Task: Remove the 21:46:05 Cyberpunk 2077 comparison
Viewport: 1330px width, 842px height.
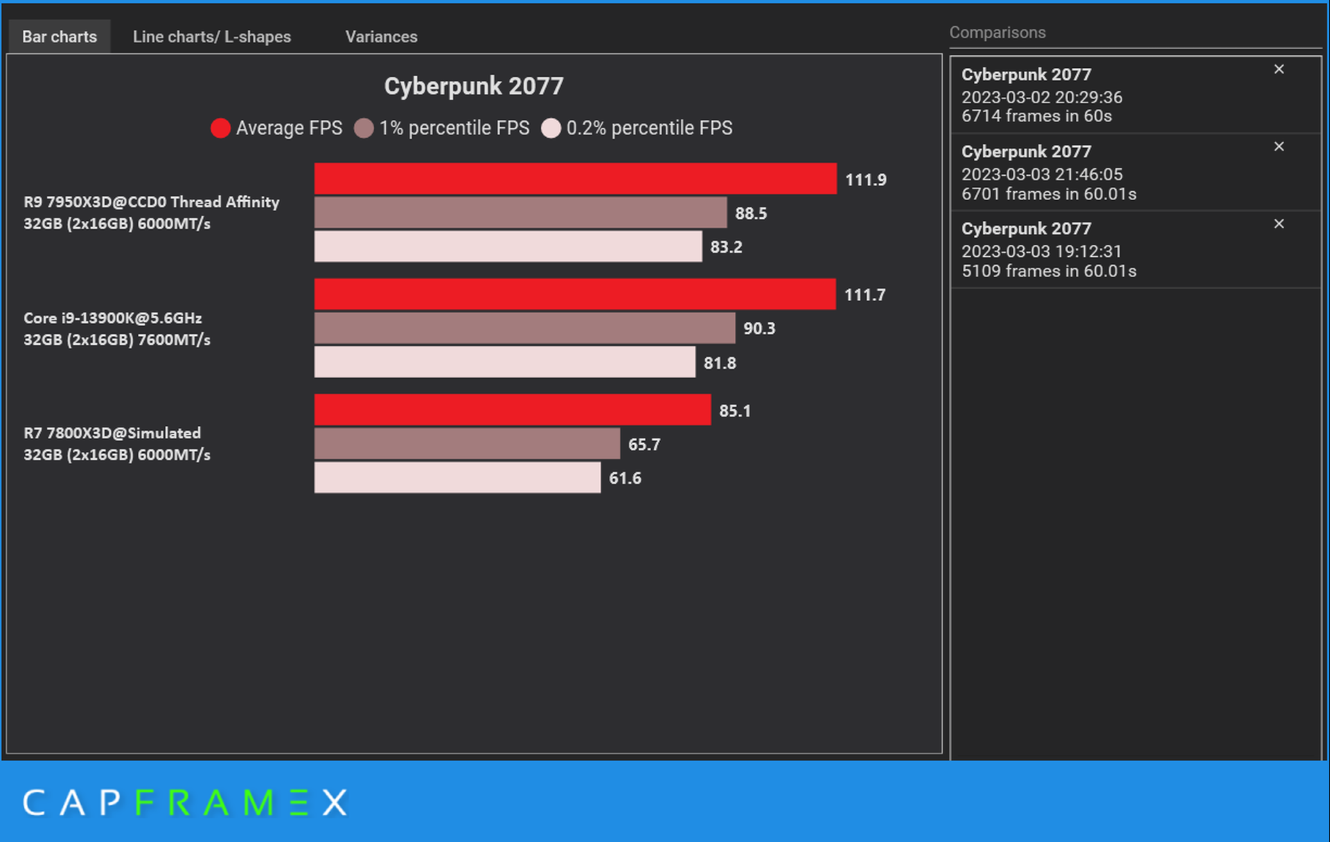Action: [x=1279, y=147]
